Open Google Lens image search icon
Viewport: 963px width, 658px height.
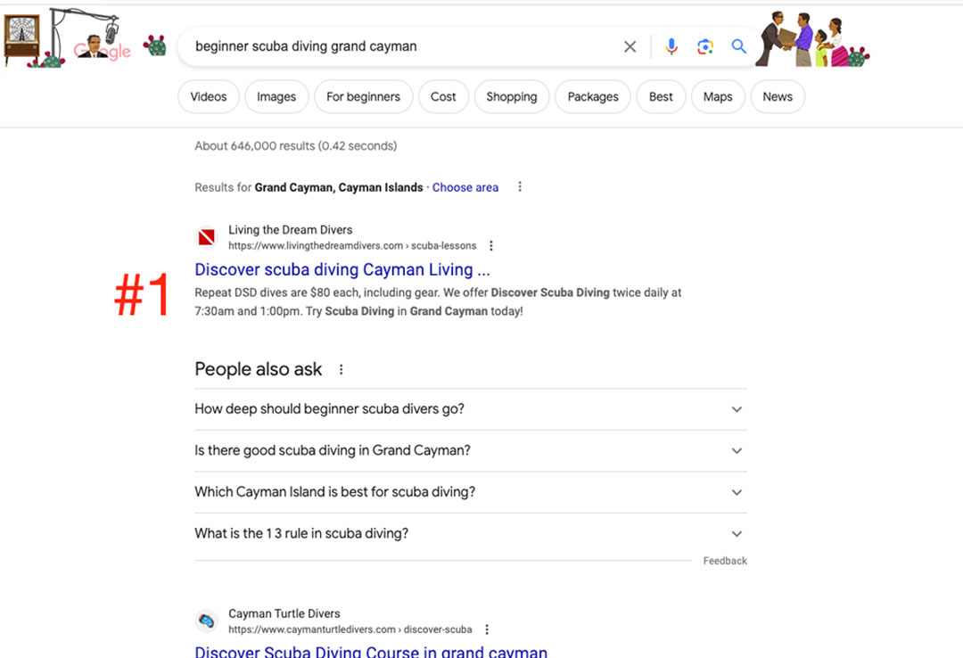tap(705, 46)
